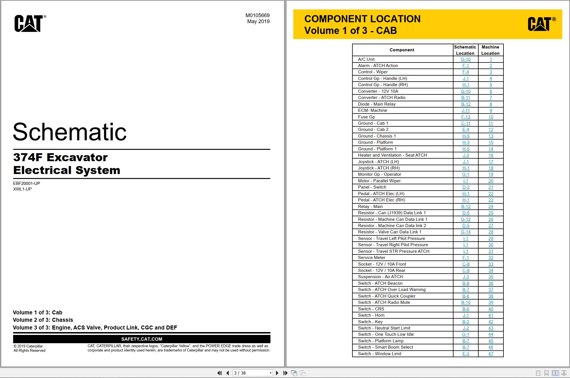
Task: Click the 'Switch - Smart Boom Select' component text
Action: [385, 347]
